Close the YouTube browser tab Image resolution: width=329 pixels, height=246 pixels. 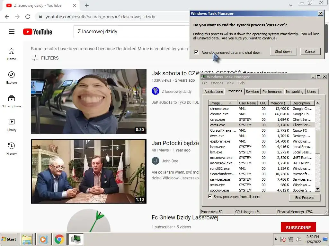click(x=75, y=5)
